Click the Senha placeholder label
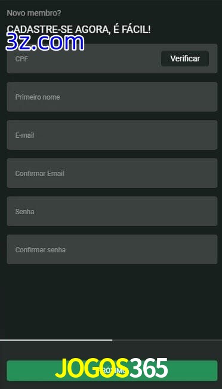 click(x=25, y=212)
